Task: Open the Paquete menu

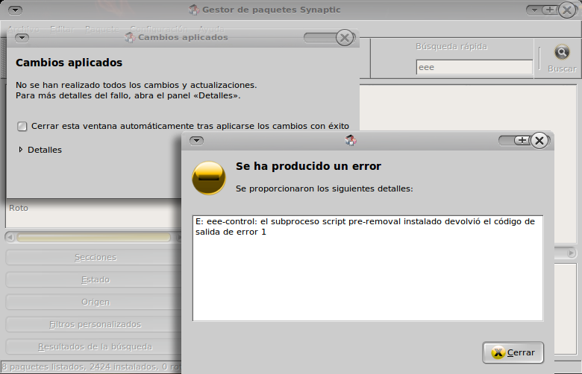Action: point(102,29)
